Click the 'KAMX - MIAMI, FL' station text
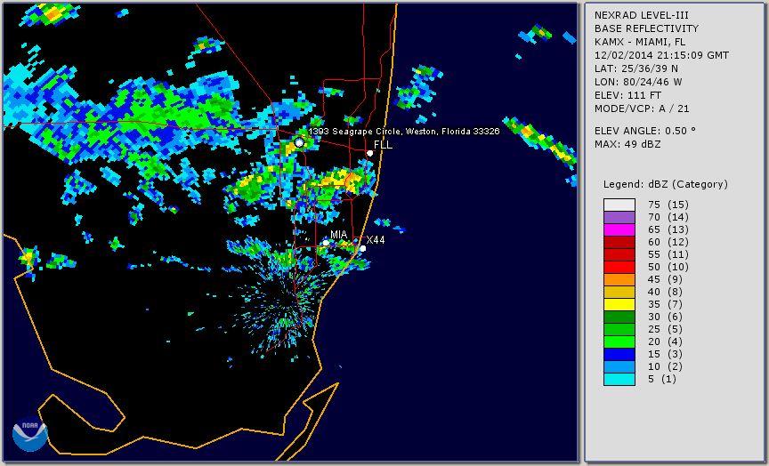The image size is (769, 466). point(640,42)
